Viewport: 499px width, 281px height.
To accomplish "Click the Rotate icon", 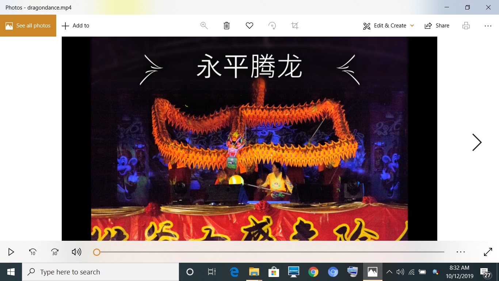I will [x=272, y=26].
